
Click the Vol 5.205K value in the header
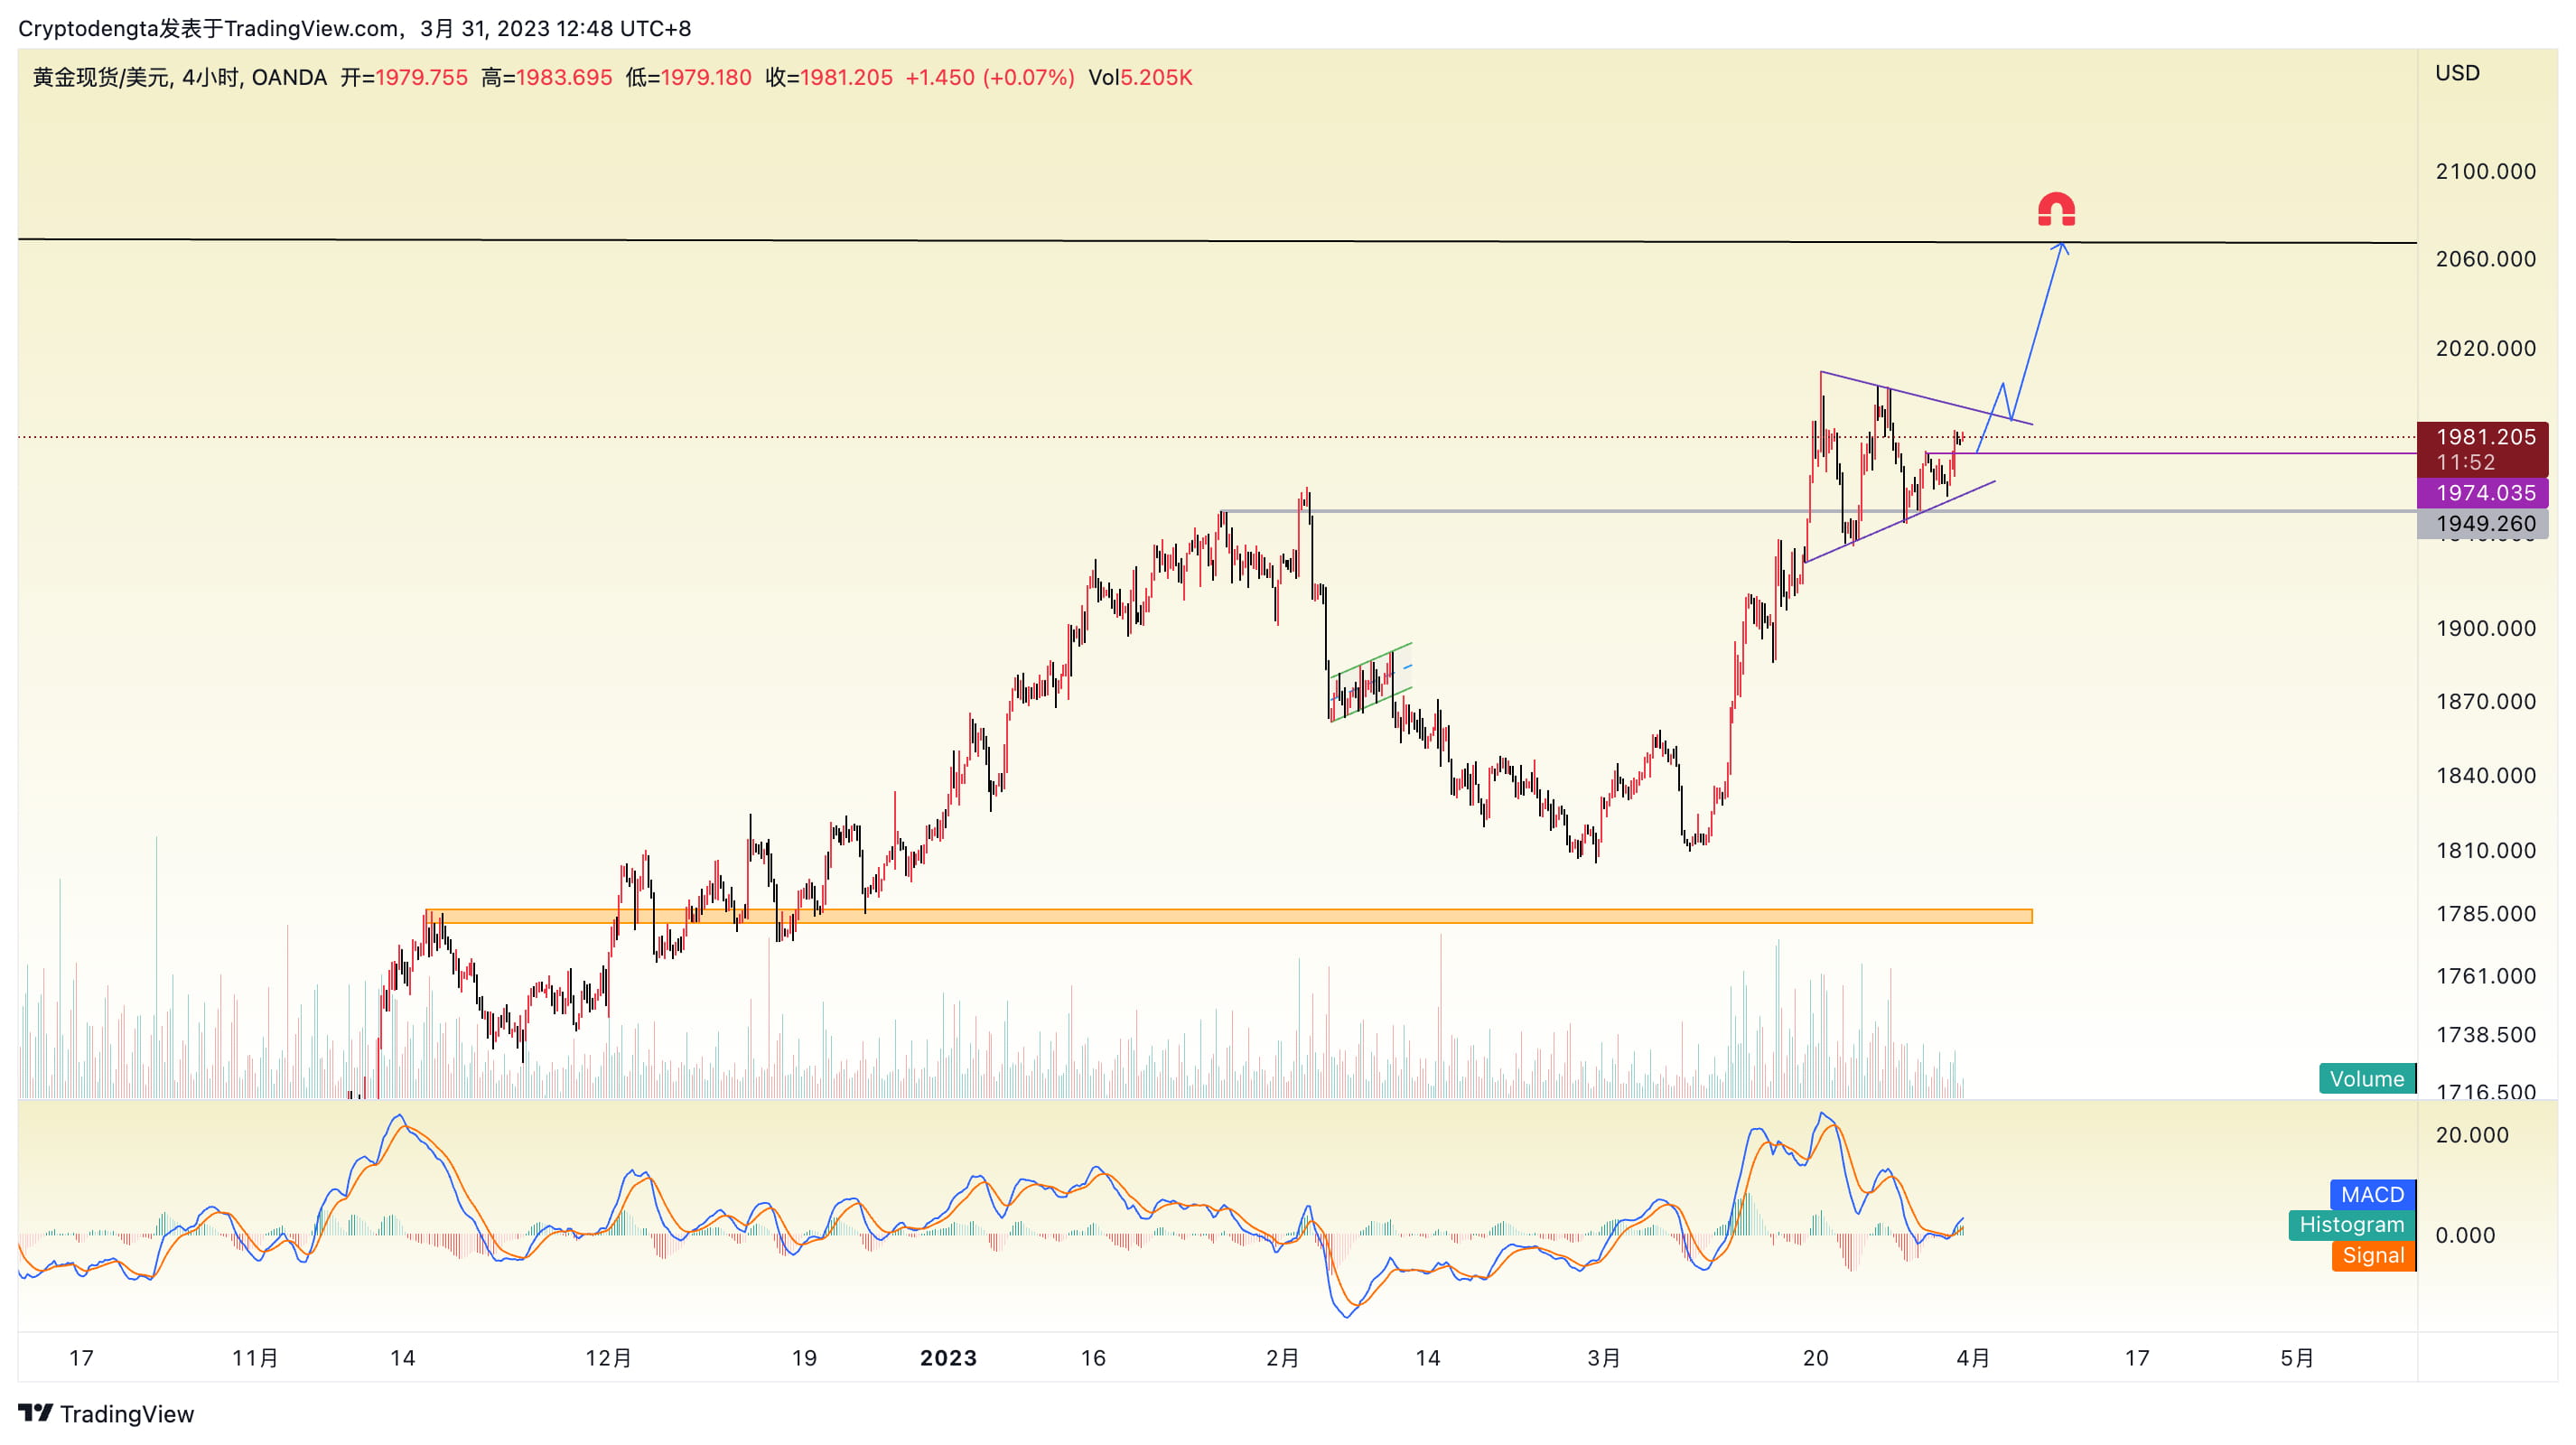tap(1140, 77)
